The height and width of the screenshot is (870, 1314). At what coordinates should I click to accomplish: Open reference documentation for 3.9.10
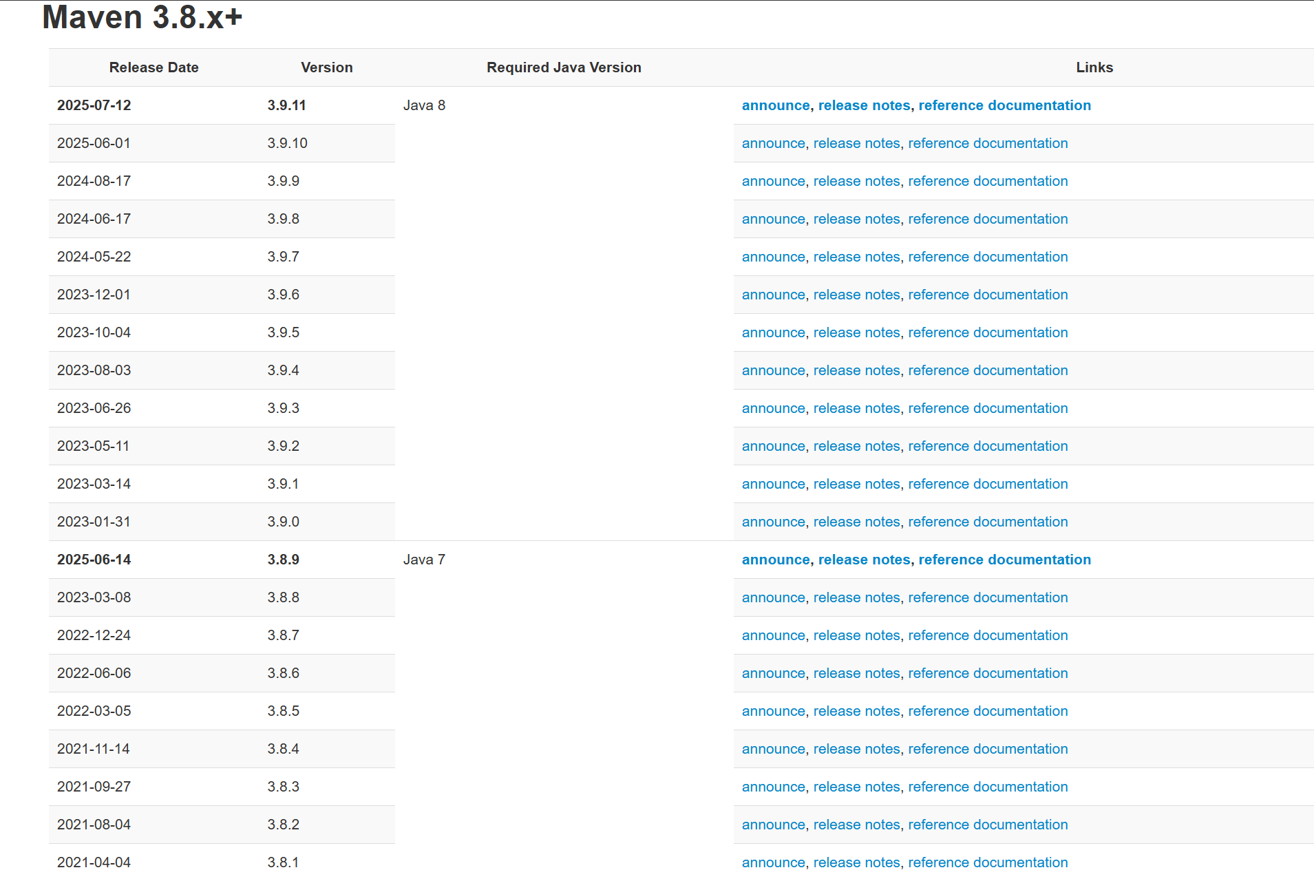tap(988, 143)
